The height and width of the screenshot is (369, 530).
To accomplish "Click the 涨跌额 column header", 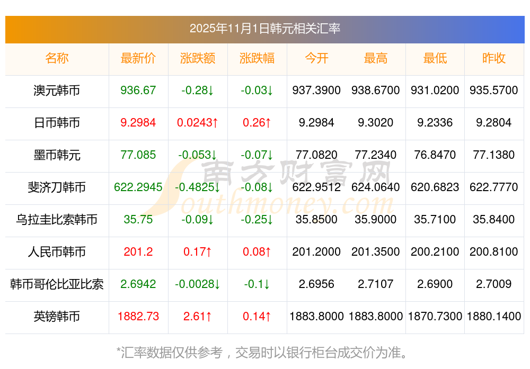I will click(x=197, y=58).
